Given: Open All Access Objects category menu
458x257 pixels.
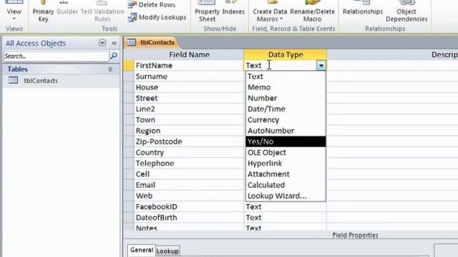Looking at the screenshot, I should tap(102, 43).
